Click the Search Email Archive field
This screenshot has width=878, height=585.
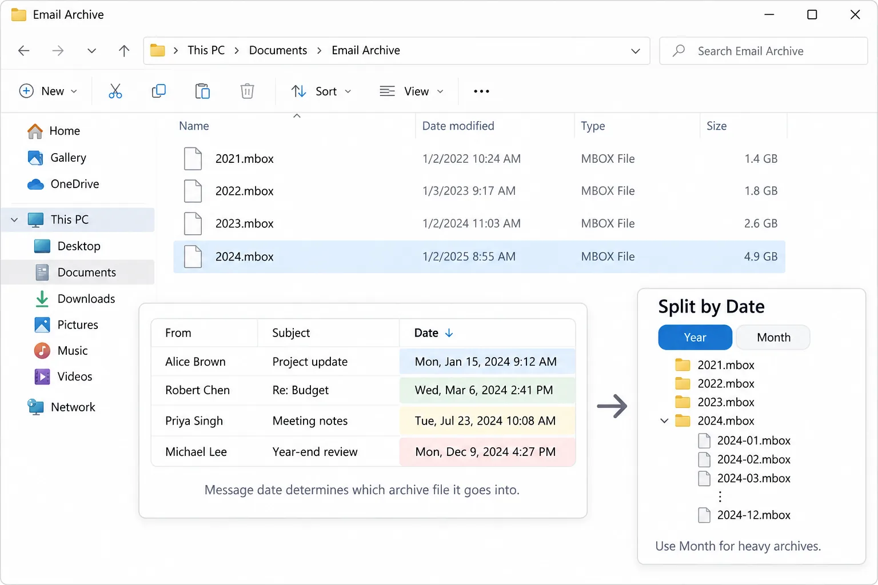[x=763, y=51]
